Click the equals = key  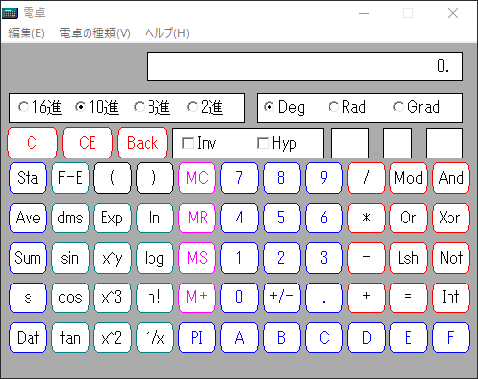pos(408,297)
